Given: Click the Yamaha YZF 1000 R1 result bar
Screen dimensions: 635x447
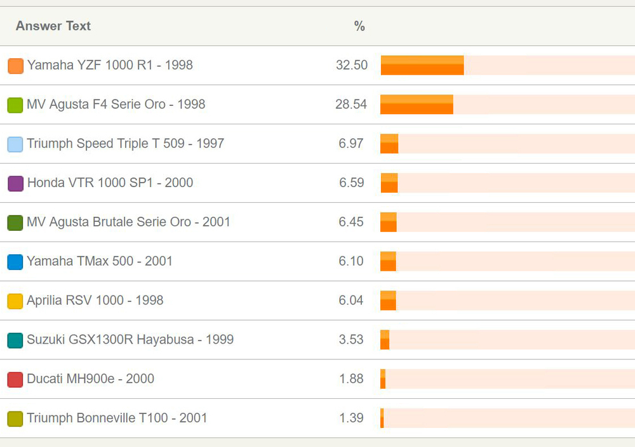Looking at the screenshot, I should [422, 65].
